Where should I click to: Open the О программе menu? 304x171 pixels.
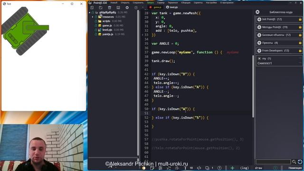click(227, 3)
